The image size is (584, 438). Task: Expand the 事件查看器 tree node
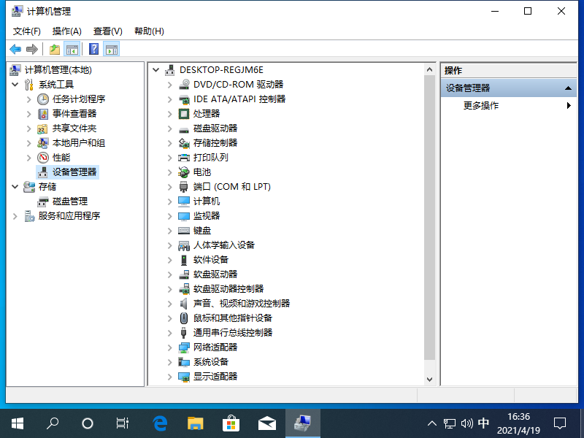tap(28, 114)
